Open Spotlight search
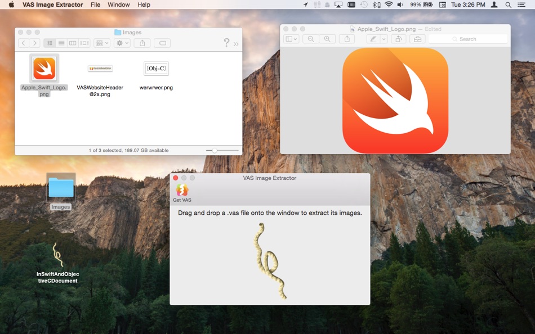Image resolution: width=535 pixels, height=334 pixels. 508,4
